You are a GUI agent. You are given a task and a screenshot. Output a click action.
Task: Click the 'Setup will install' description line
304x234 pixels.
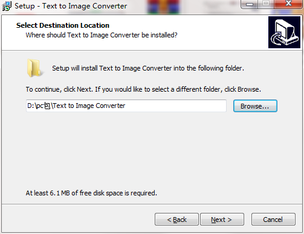point(148,68)
